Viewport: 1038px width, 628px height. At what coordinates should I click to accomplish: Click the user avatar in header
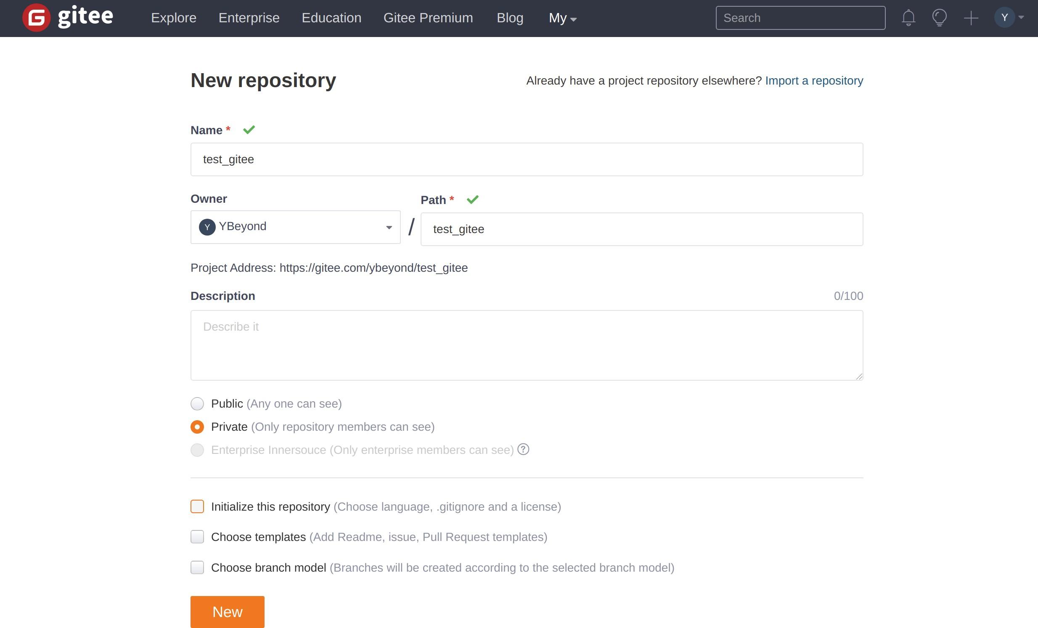pos(1004,18)
